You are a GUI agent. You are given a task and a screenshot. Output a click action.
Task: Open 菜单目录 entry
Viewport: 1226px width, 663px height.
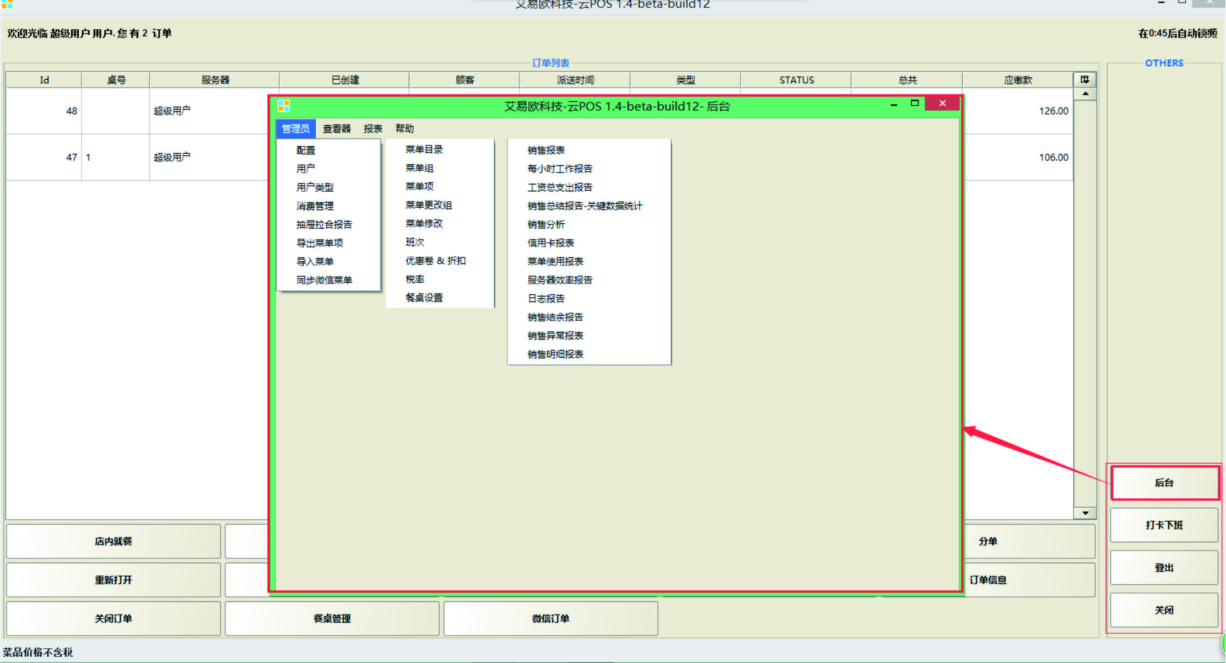point(424,149)
